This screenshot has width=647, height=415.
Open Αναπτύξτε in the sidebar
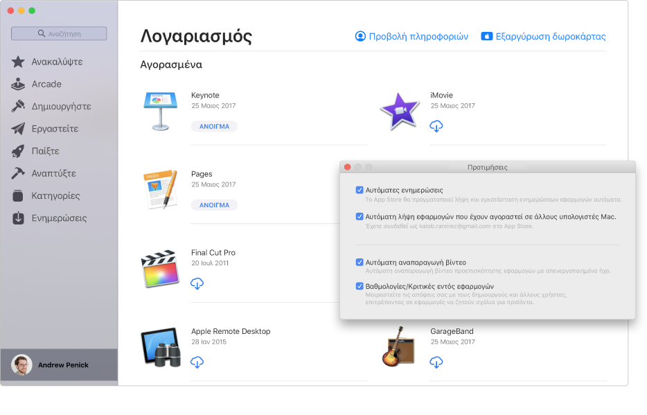(x=44, y=173)
